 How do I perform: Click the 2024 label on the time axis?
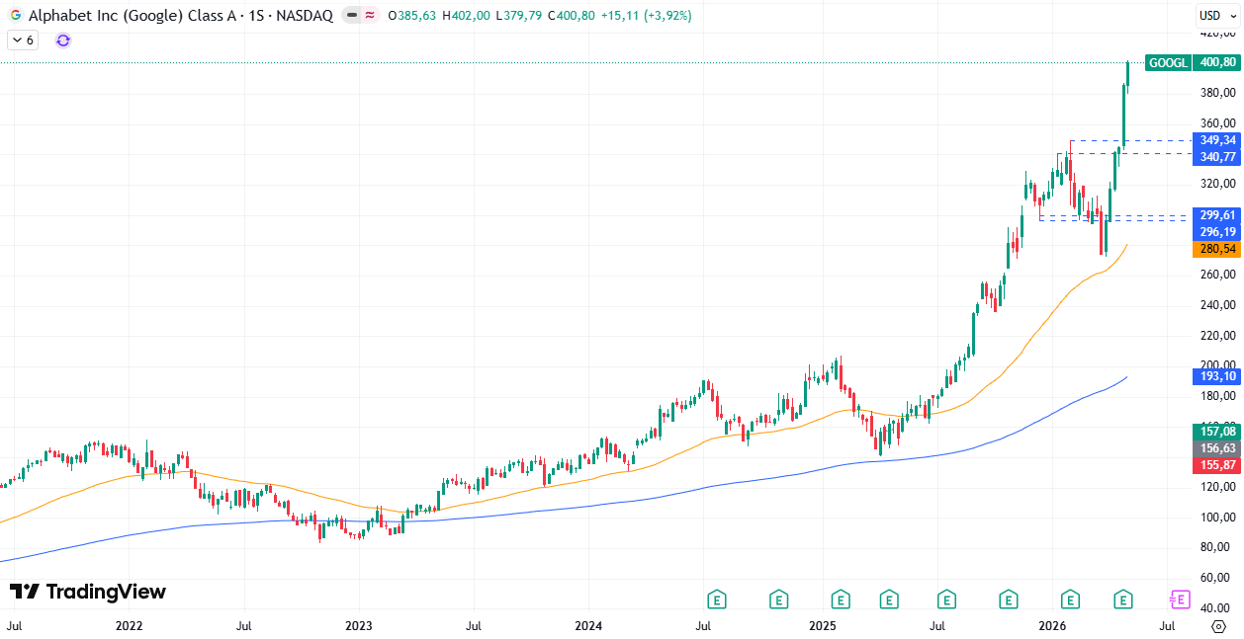tap(587, 625)
